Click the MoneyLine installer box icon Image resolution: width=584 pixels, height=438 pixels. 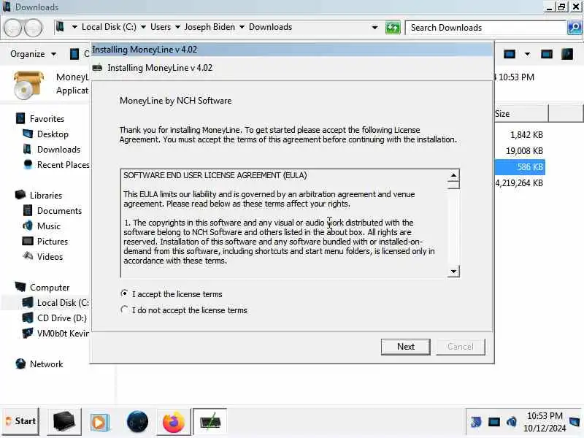click(28, 85)
